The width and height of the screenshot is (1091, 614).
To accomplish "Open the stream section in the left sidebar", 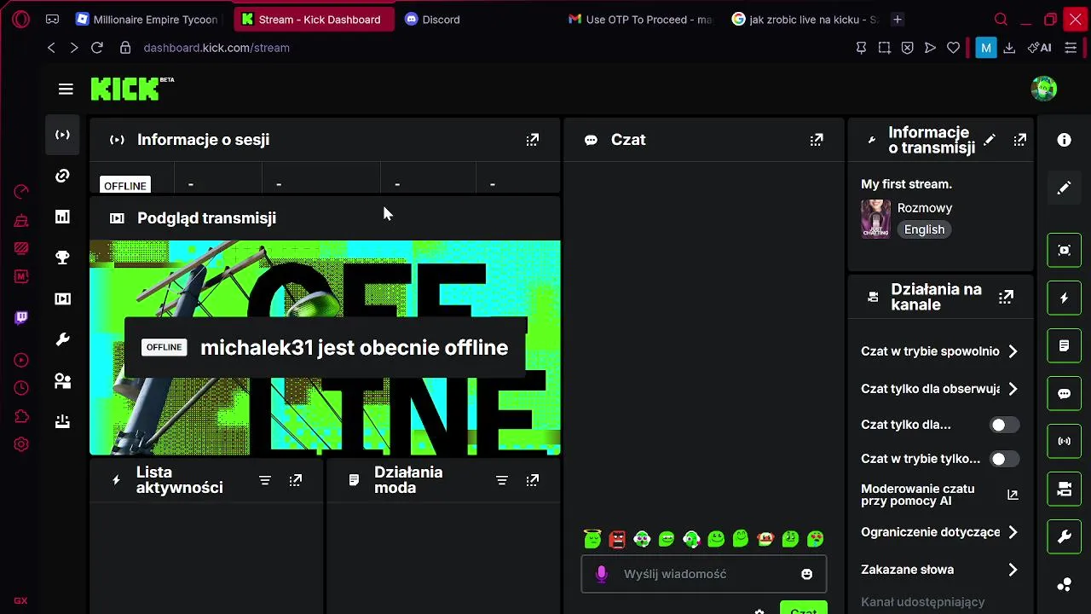I will (x=62, y=135).
